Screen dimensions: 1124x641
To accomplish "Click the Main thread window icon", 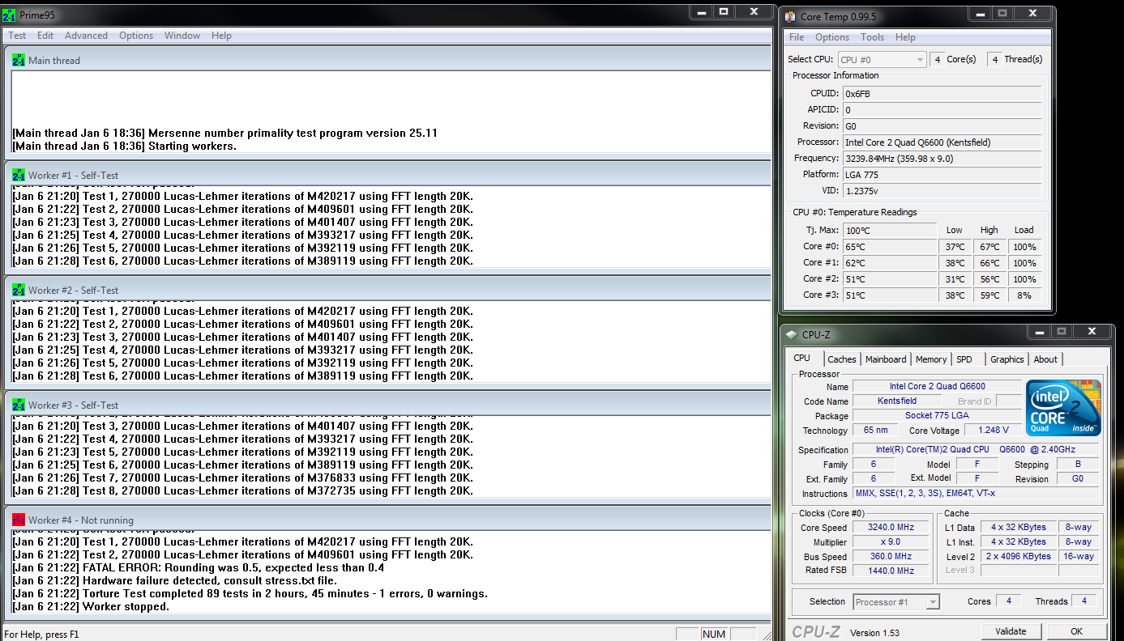I will [x=19, y=60].
